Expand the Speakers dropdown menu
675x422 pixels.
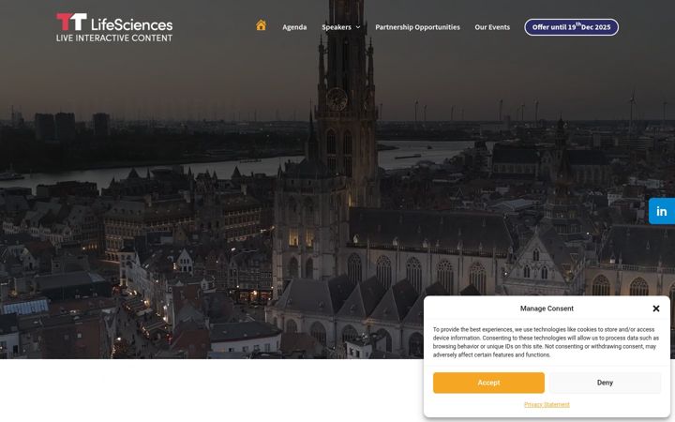341,27
